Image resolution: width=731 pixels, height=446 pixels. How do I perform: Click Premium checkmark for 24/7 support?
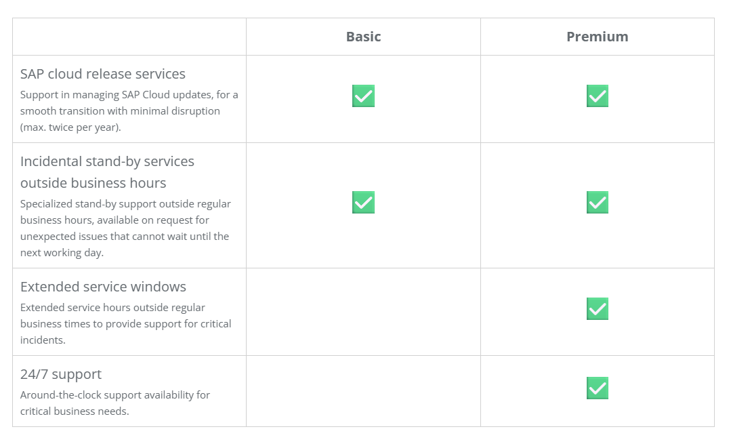click(x=598, y=388)
